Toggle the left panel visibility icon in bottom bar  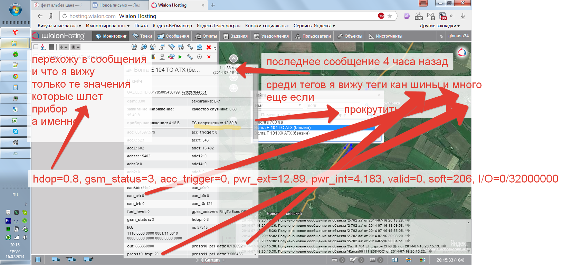(38, 259)
